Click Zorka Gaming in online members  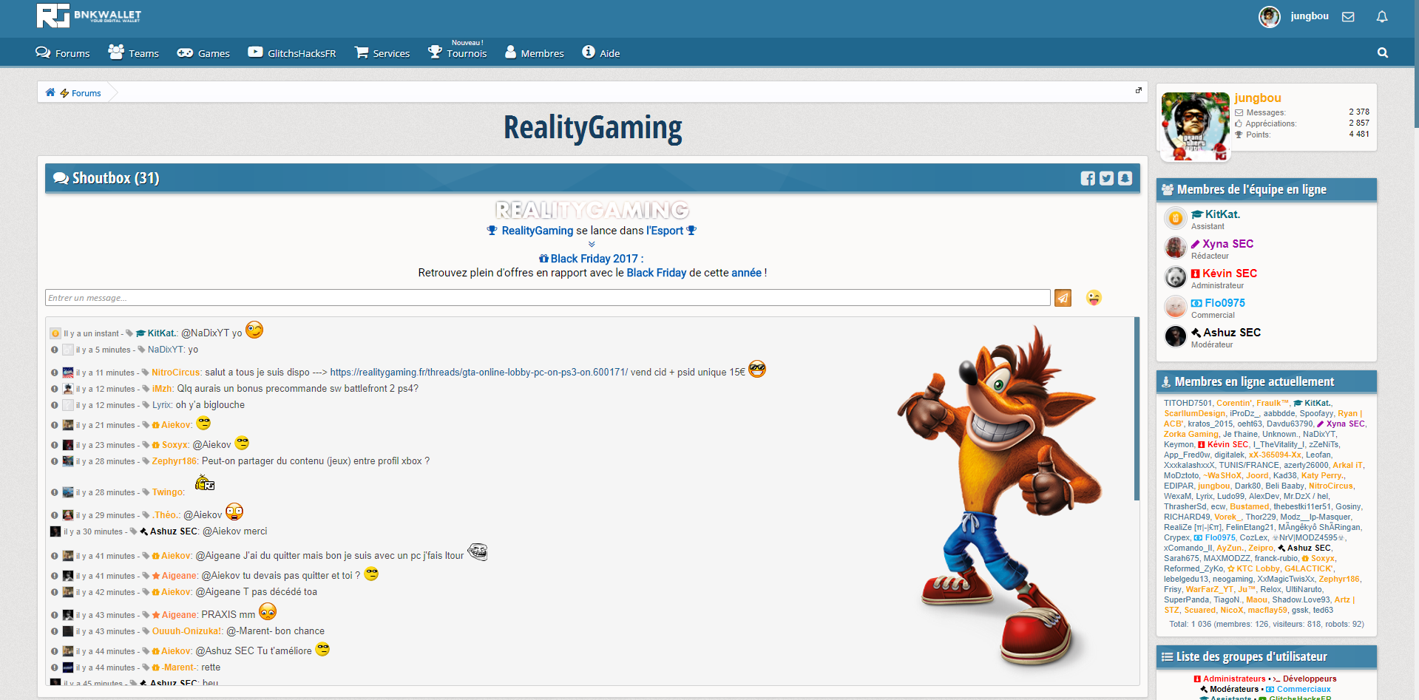1191,435
